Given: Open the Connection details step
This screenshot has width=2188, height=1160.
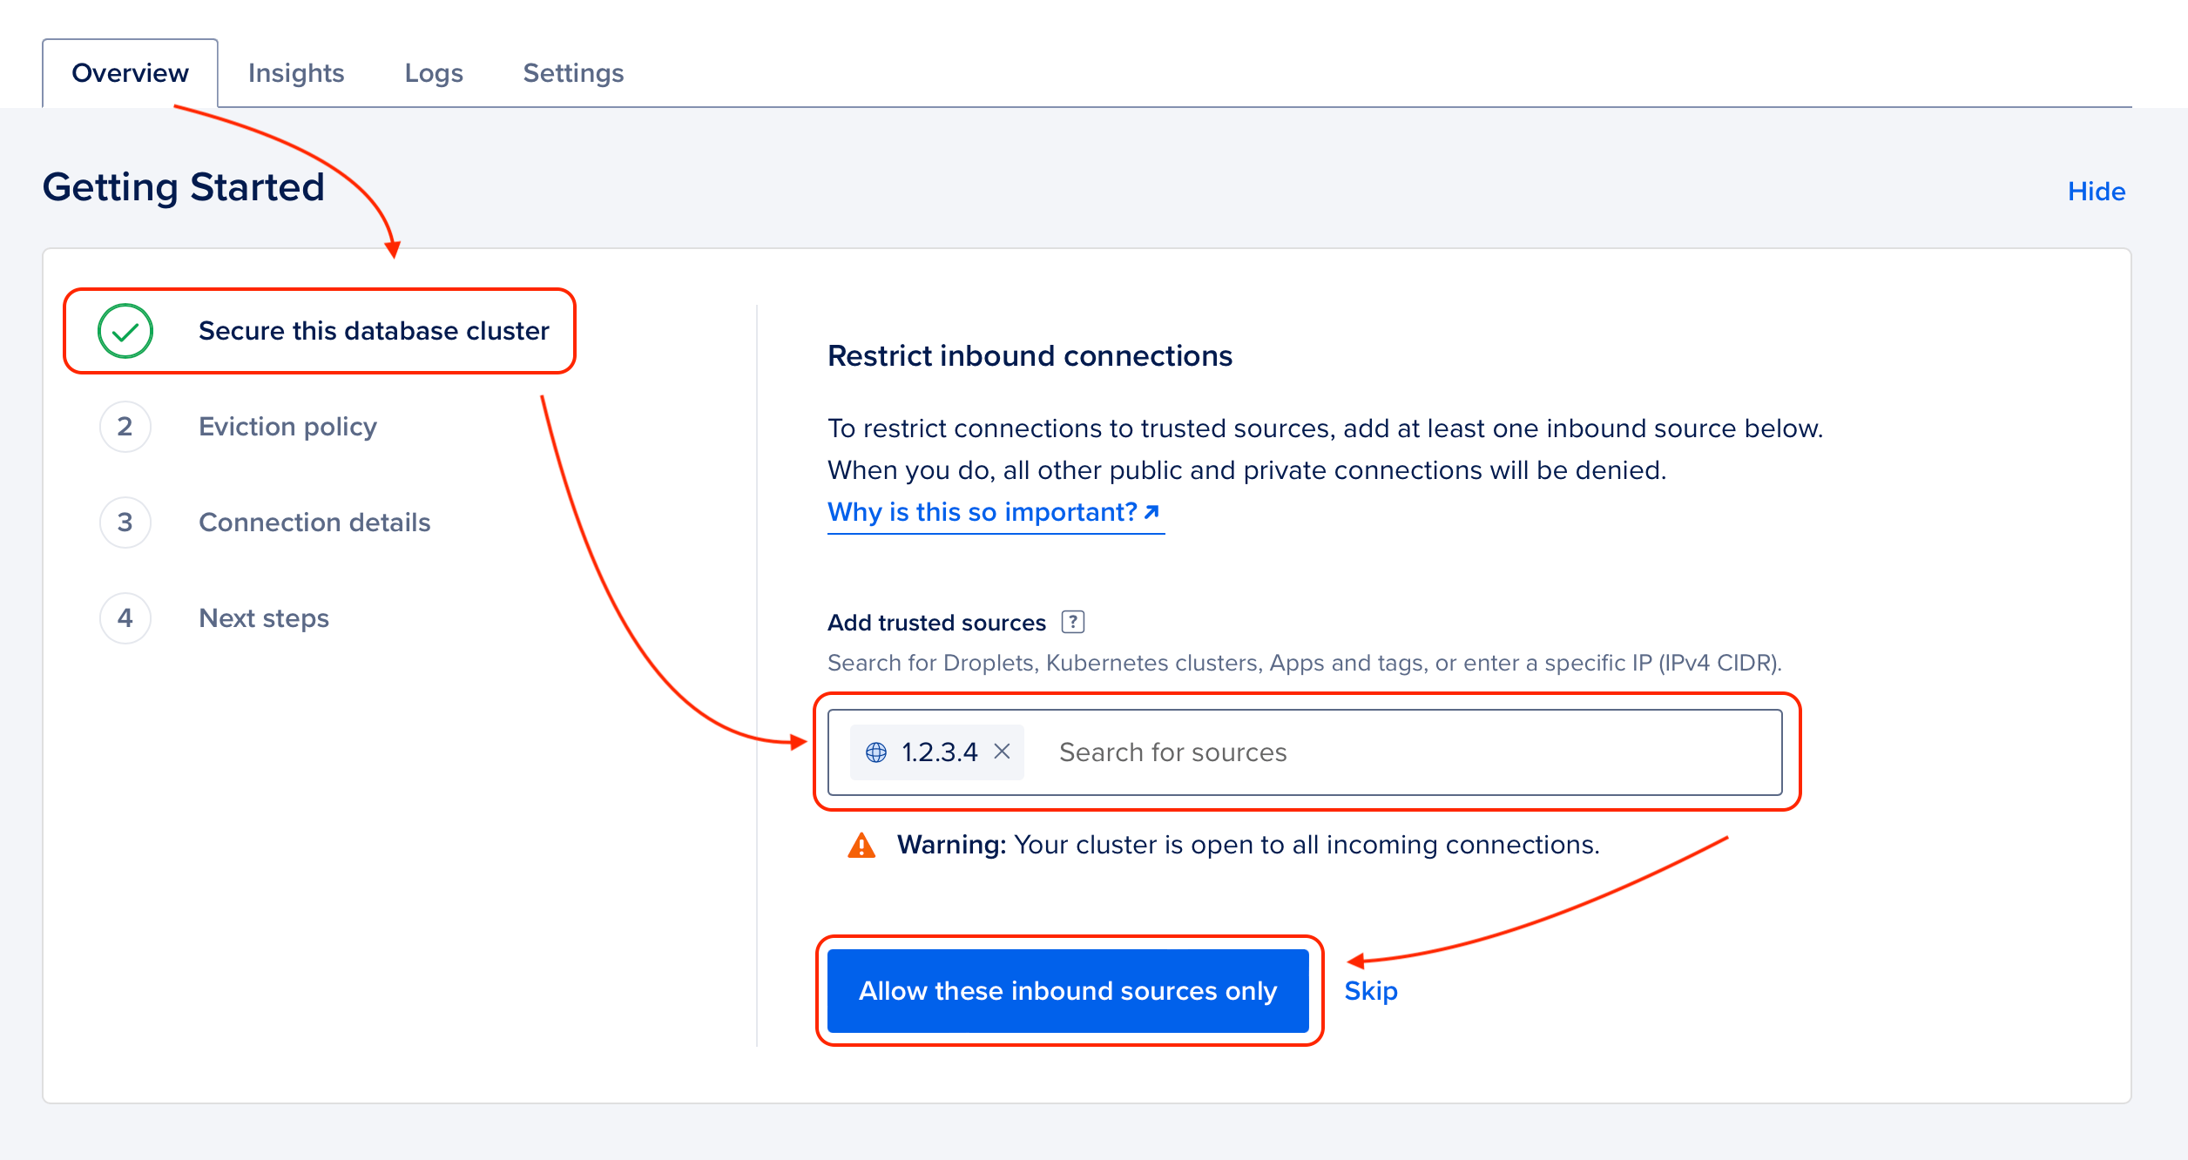Looking at the screenshot, I should [x=314, y=522].
